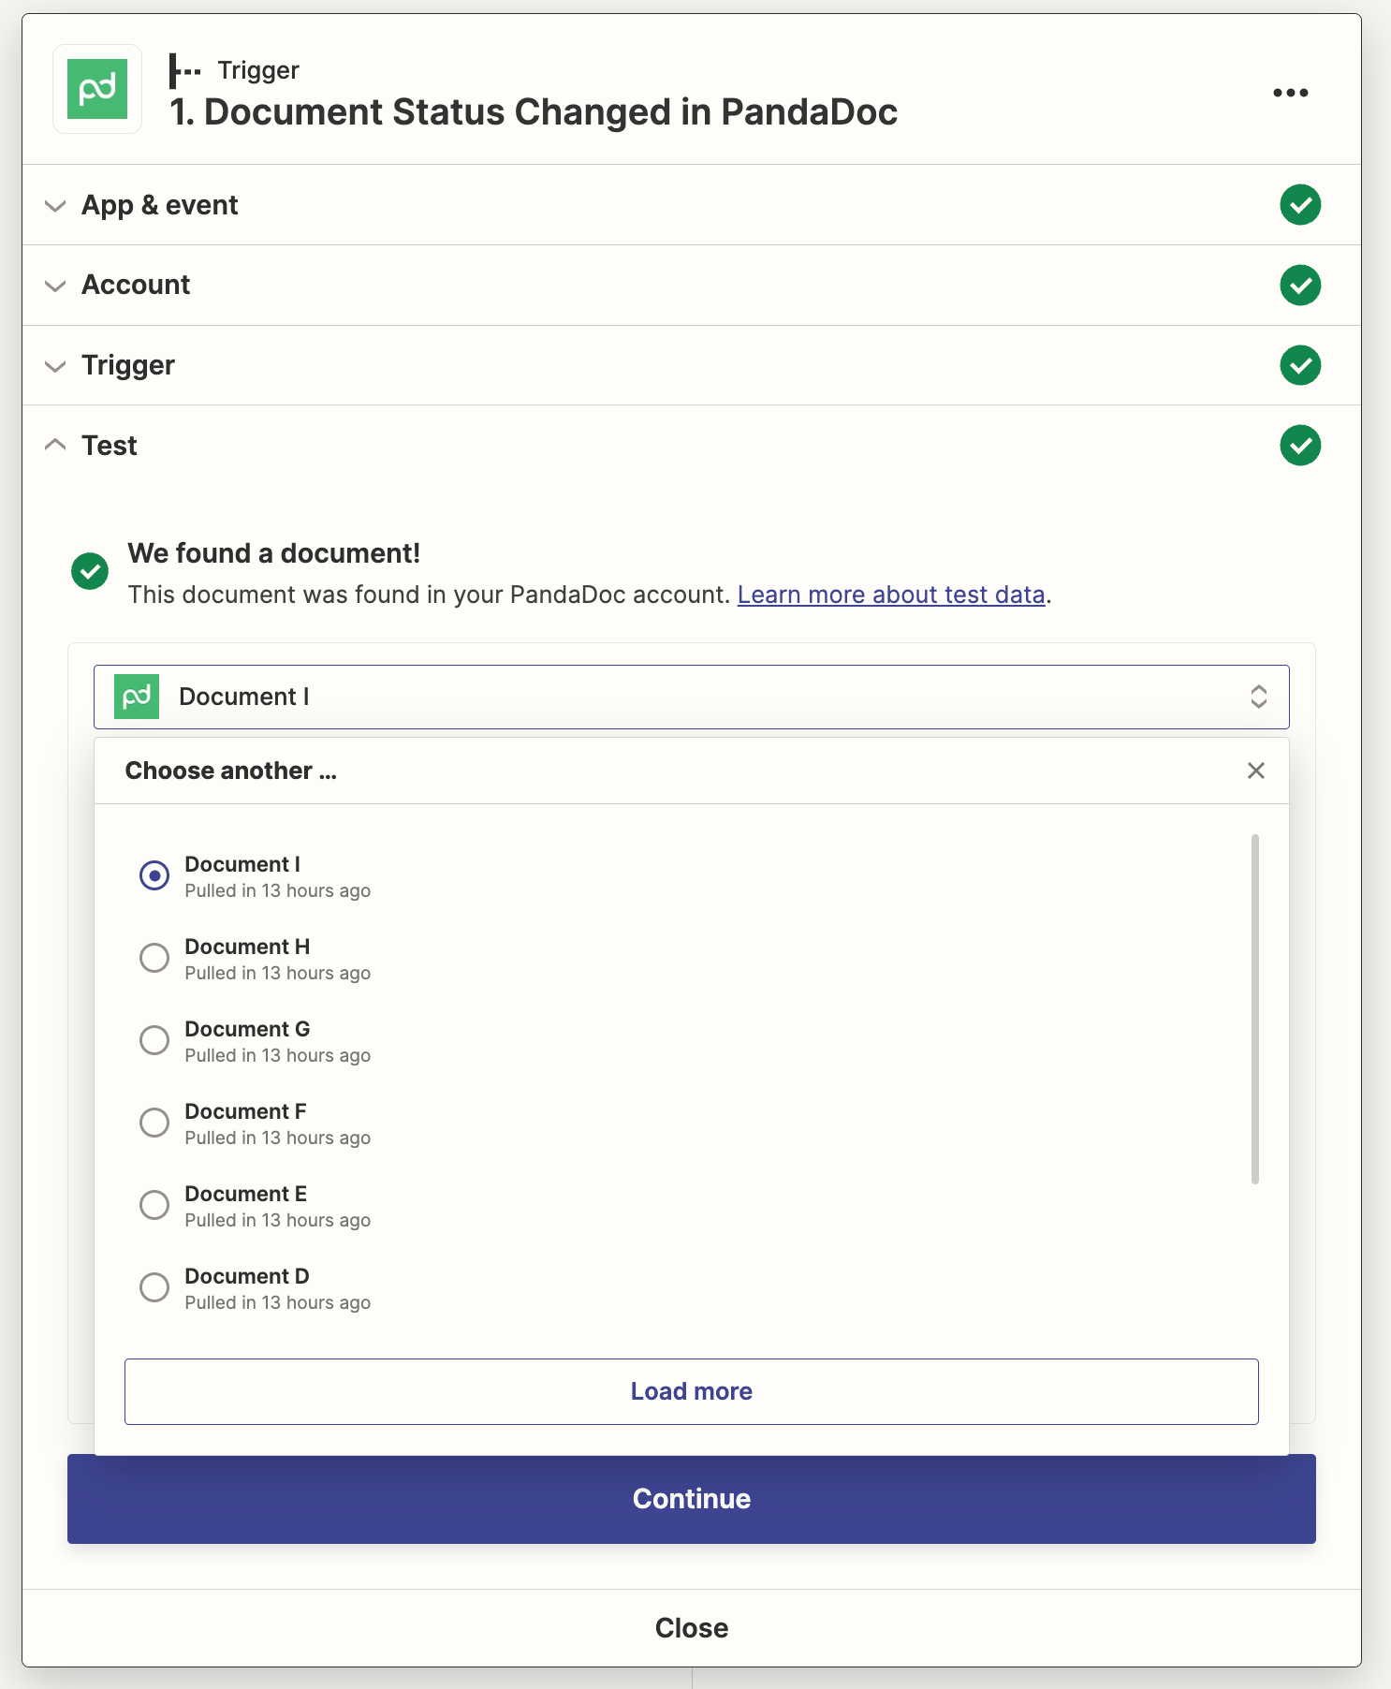Select the Document I radio button
Image resolution: width=1391 pixels, height=1689 pixels.
coord(154,875)
